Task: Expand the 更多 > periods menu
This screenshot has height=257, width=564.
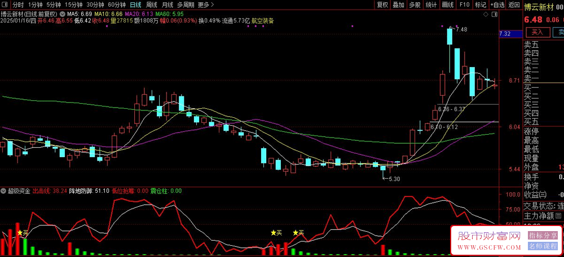Action: pyautogui.click(x=206, y=5)
